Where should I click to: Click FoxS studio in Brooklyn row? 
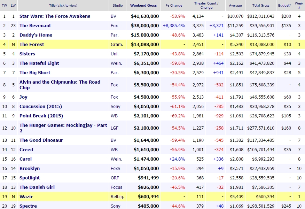pos(115,168)
